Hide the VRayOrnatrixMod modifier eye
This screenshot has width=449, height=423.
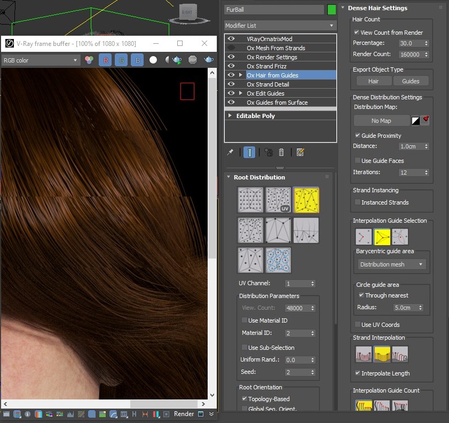click(x=231, y=39)
